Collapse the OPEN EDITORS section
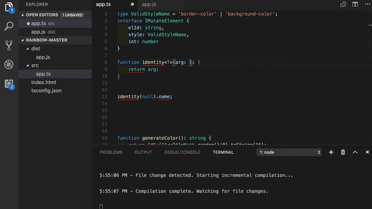This screenshot has width=372, height=209. point(23,15)
